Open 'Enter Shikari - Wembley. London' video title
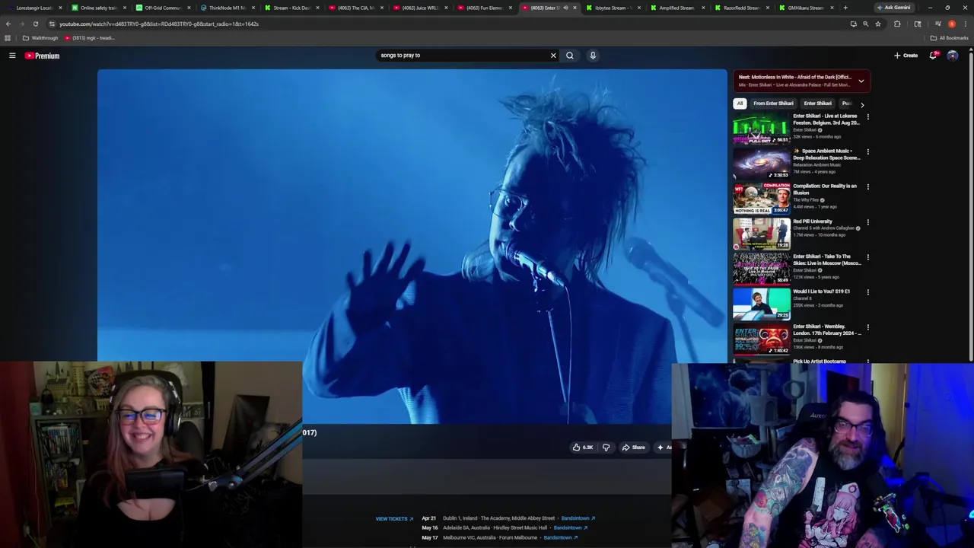The height and width of the screenshot is (548, 974). point(826,330)
